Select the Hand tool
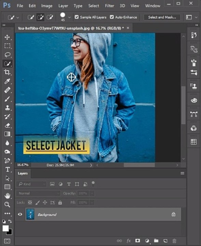The image size is (201, 246). pyautogui.click(x=7, y=196)
